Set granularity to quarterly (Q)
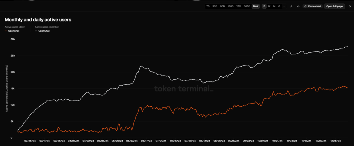Screen dimensions: 354x146 point(279,6)
